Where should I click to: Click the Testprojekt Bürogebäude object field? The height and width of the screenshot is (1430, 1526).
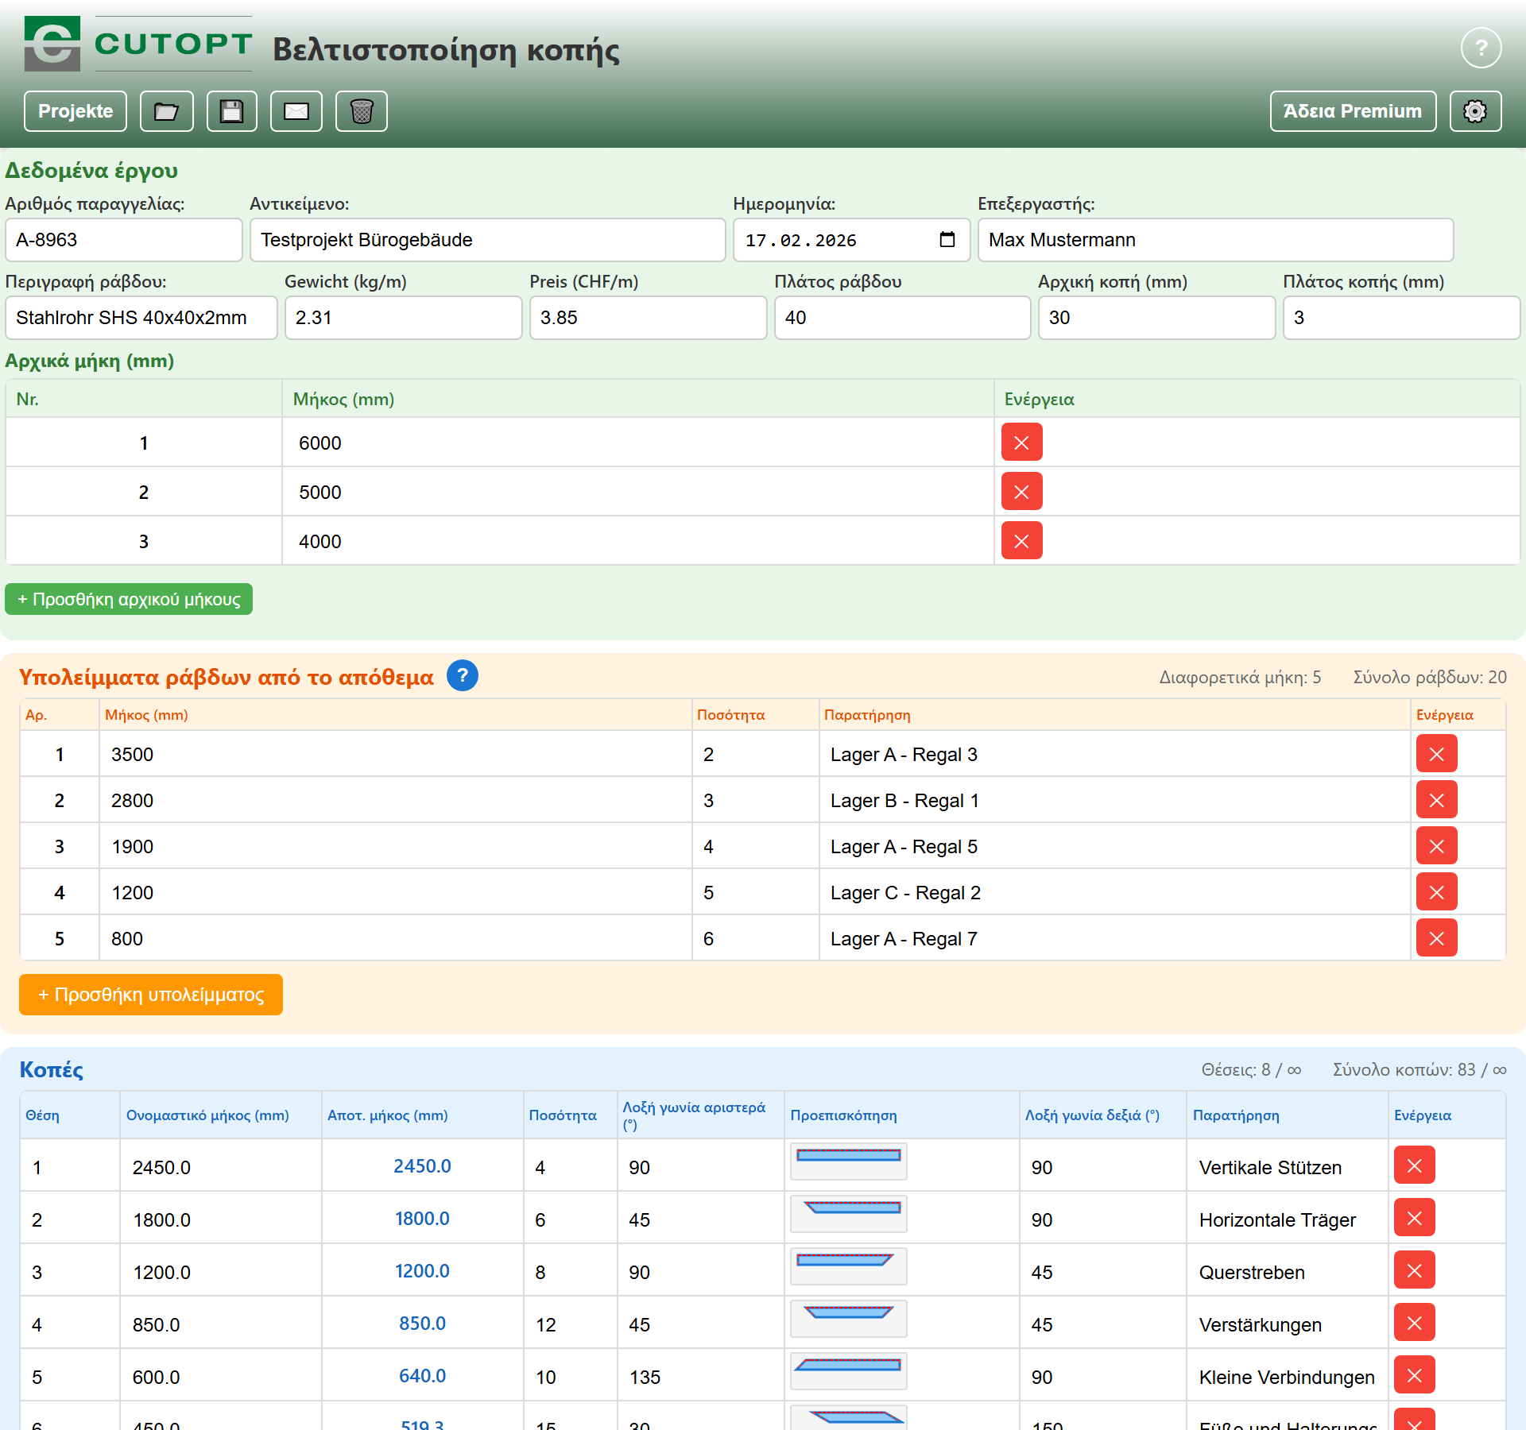(488, 240)
